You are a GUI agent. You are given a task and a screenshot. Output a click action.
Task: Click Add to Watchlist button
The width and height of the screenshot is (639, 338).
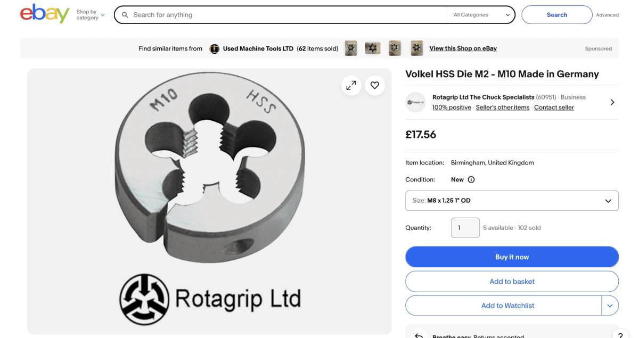pos(504,306)
